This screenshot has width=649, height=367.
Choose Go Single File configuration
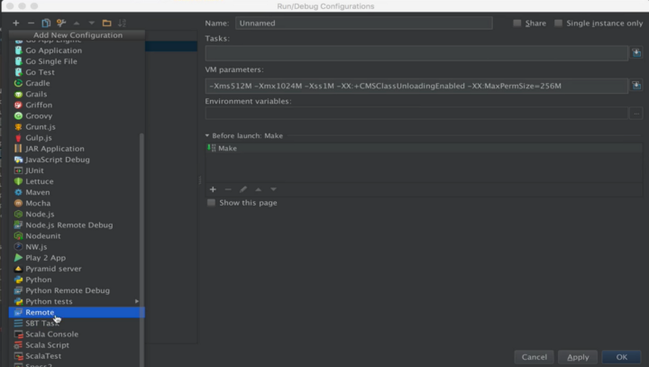coord(77,61)
